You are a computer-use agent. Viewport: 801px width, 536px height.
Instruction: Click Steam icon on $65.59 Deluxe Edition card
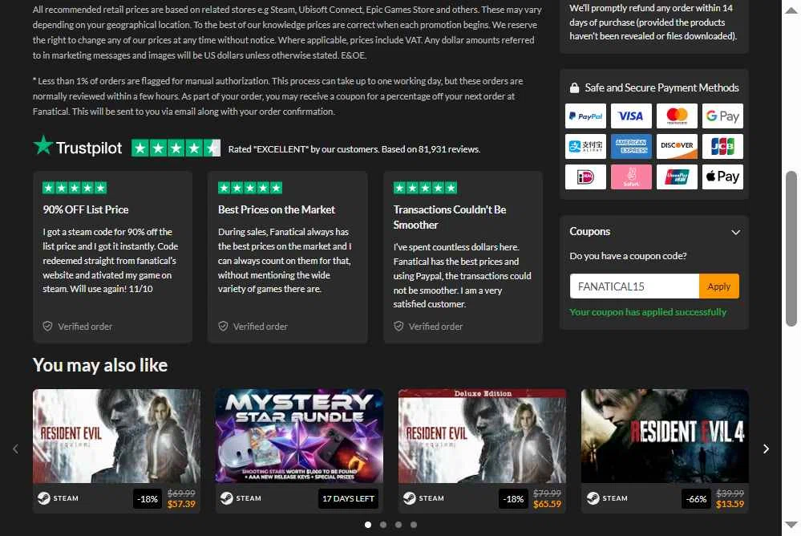click(409, 498)
